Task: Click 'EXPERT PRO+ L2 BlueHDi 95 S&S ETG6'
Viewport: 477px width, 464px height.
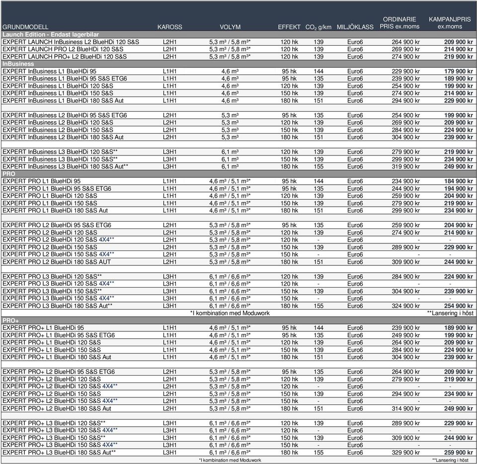Action: point(59,372)
